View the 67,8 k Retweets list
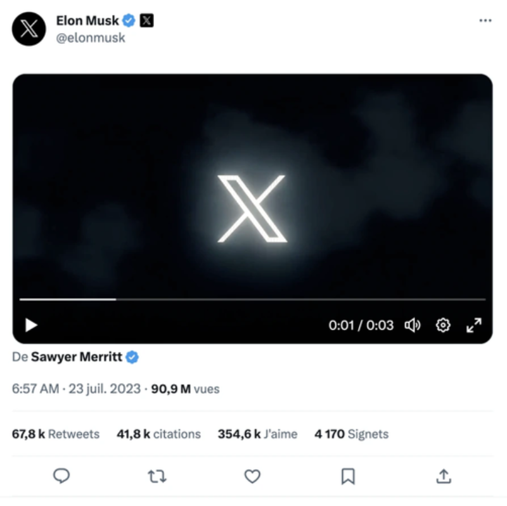Viewport: 507px width, 506px height. tap(56, 434)
